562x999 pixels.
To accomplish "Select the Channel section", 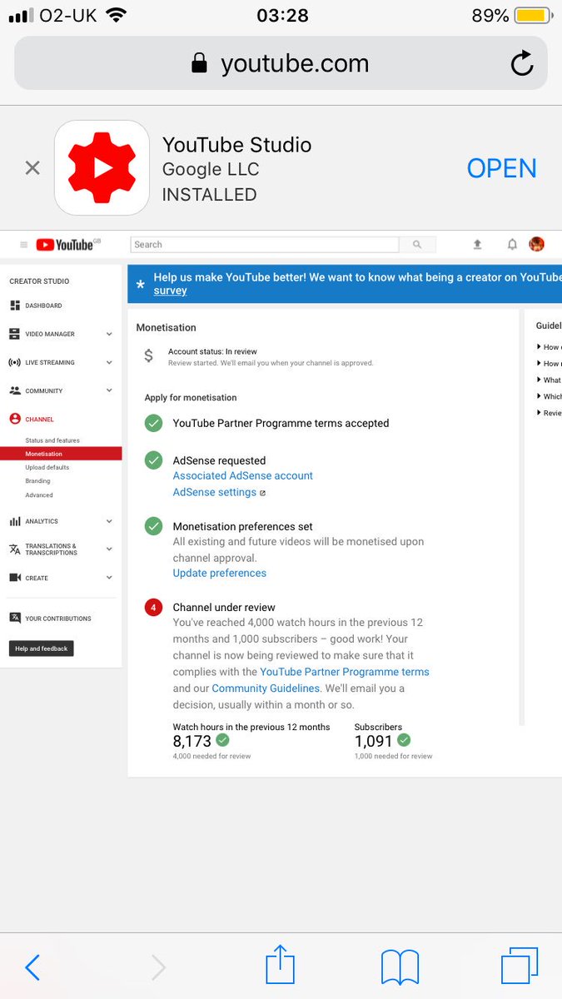I will [x=39, y=420].
